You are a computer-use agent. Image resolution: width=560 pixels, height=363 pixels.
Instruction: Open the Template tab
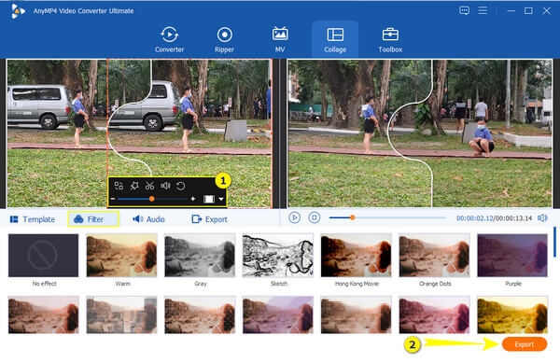tap(33, 219)
